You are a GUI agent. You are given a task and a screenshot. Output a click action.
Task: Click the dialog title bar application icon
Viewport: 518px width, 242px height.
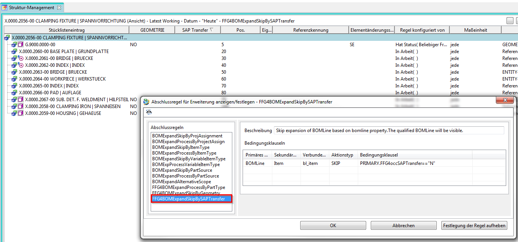[x=146, y=102]
